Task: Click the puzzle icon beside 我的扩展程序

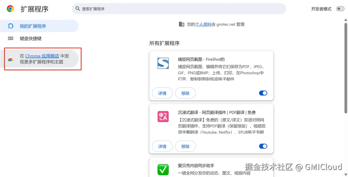Action: (11, 26)
